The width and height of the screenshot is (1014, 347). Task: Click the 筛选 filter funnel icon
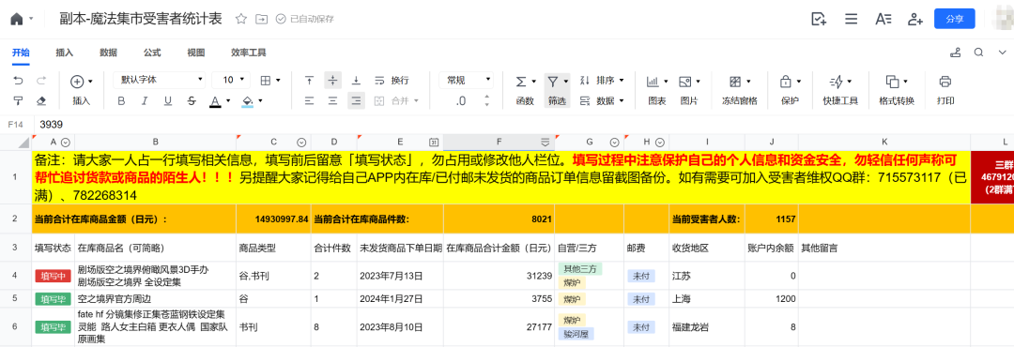coord(553,82)
